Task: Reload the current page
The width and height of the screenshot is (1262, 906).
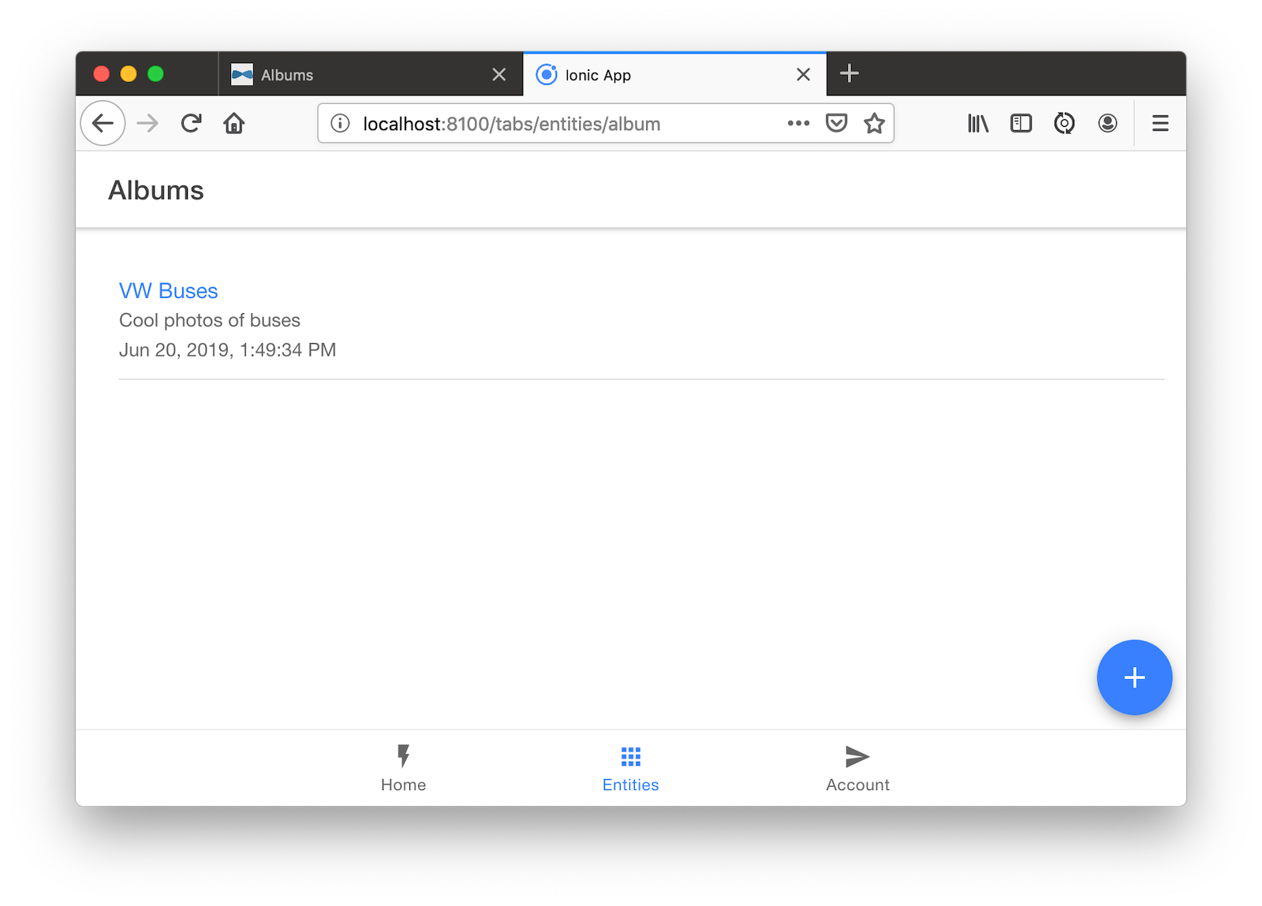Action: [x=191, y=124]
